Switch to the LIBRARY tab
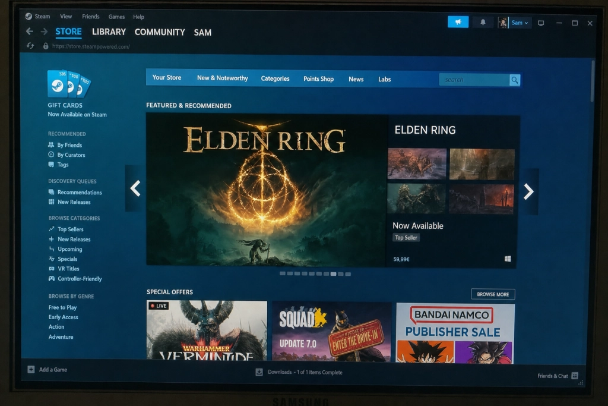The image size is (608, 406). (x=109, y=32)
